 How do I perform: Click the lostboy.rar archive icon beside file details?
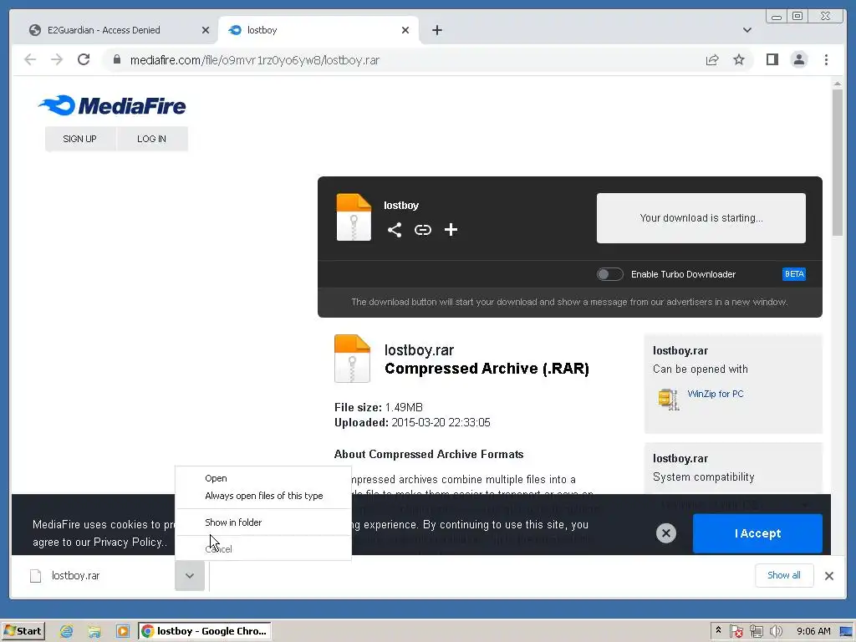pos(352,359)
